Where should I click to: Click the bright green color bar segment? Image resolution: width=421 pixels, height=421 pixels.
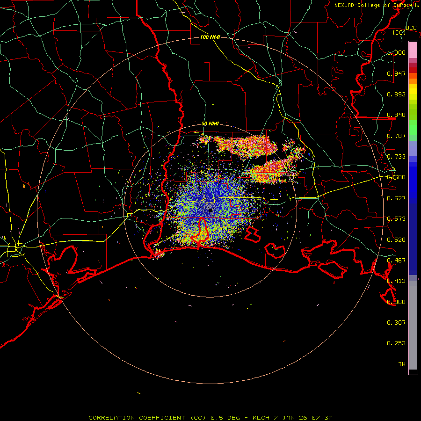click(x=413, y=128)
